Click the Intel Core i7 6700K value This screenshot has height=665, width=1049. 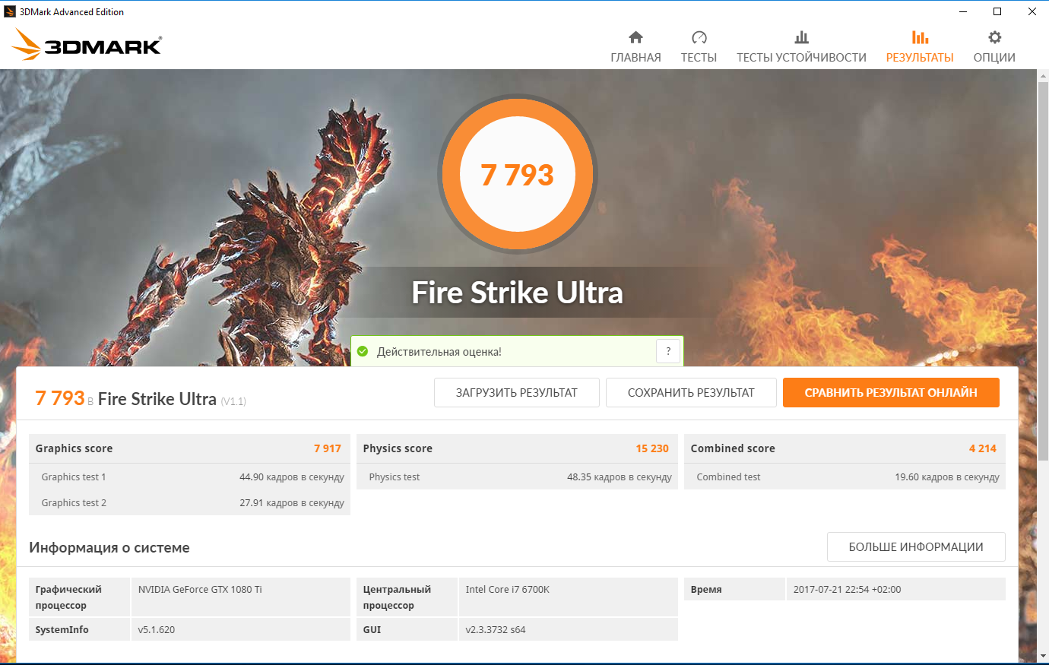507,590
